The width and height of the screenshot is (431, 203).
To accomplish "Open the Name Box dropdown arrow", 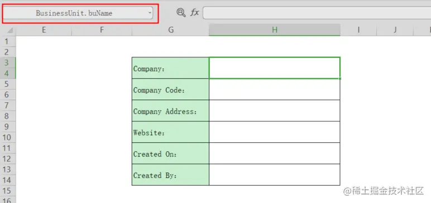I will [150, 13].
